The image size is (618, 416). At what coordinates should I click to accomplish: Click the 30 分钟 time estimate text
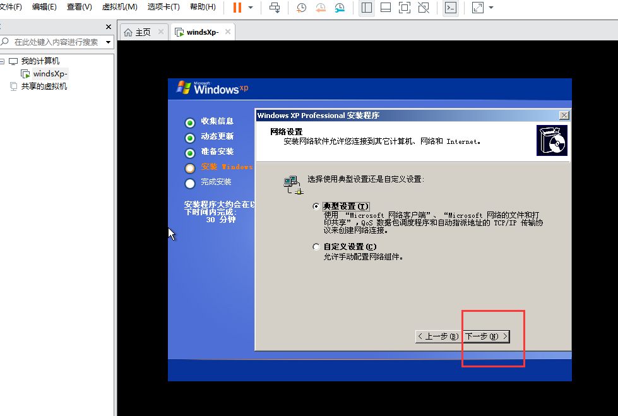coord(221,220)
